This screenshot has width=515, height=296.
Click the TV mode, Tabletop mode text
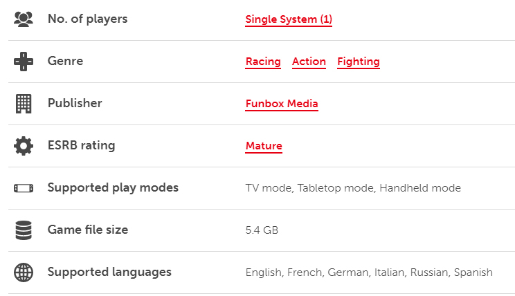pyautogui.click(x=309, y=188)
